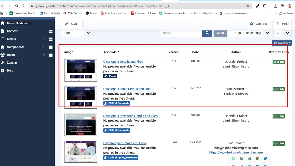Image resolution: width=295 pixels, height=166 pixels.
Task: Open the Help toolbar button
Action: point(282,24)
